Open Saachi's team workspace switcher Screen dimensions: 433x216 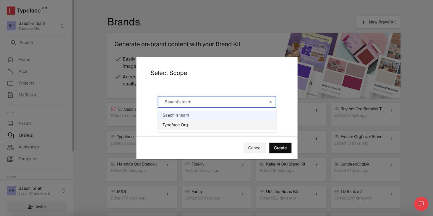(x=36, y=26)
